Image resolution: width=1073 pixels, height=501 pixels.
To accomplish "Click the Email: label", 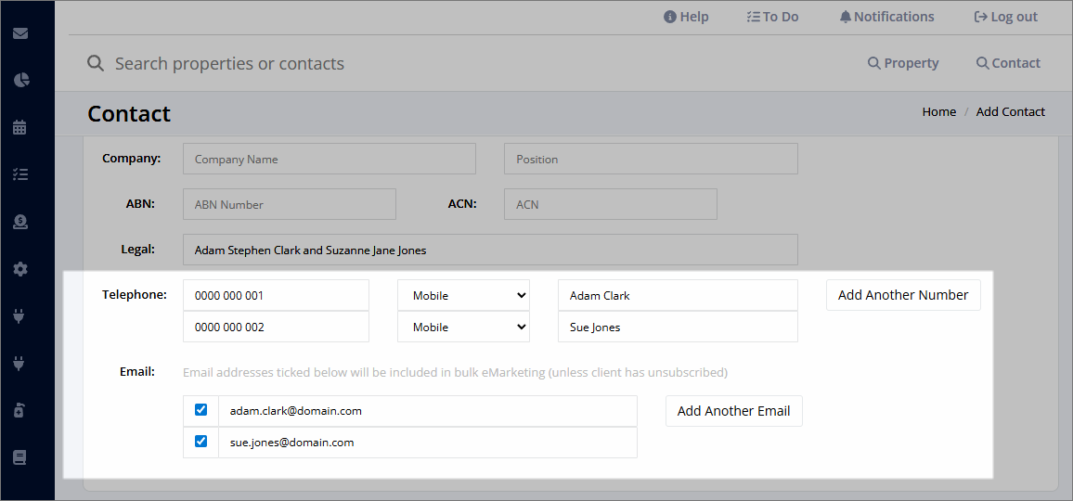I will pyautogui.click(x=137, y=372).
